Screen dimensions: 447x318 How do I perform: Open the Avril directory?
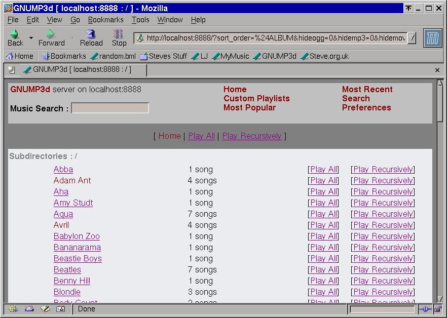(61, 225)
